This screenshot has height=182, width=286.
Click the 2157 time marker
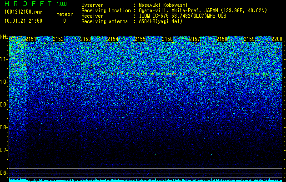(x=195, y=39)
